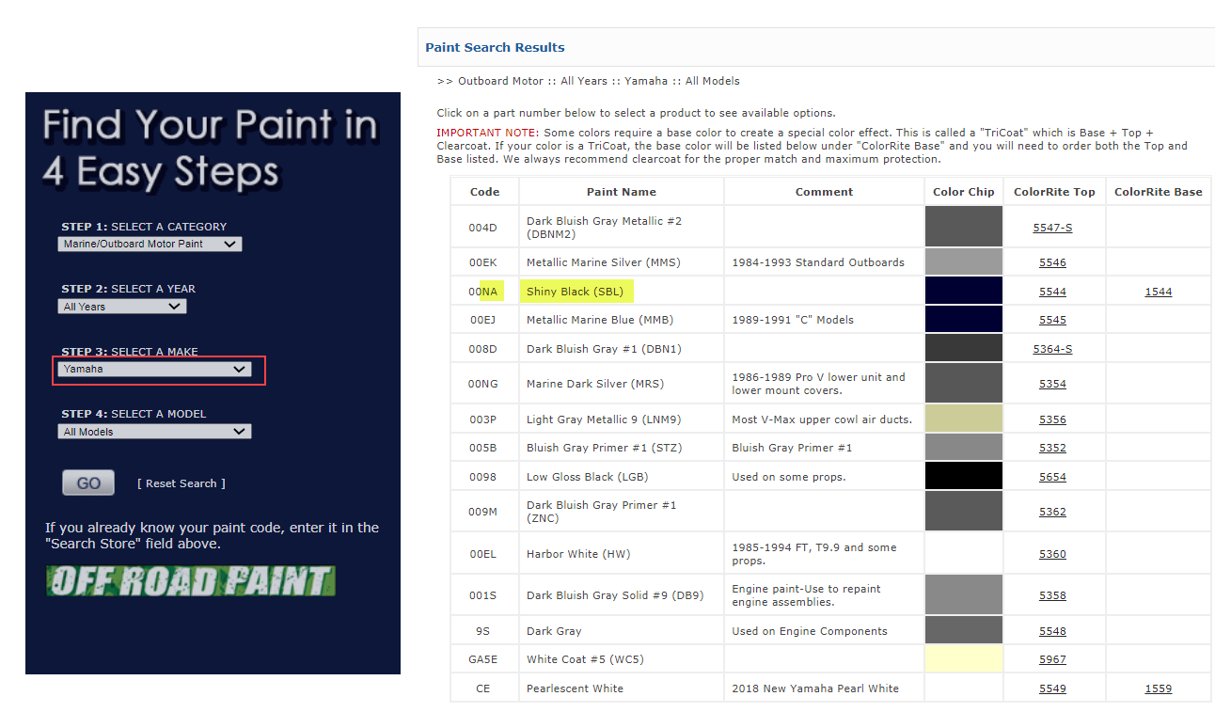Open part number 5548
The image size is (1215, 712).
1052,631
